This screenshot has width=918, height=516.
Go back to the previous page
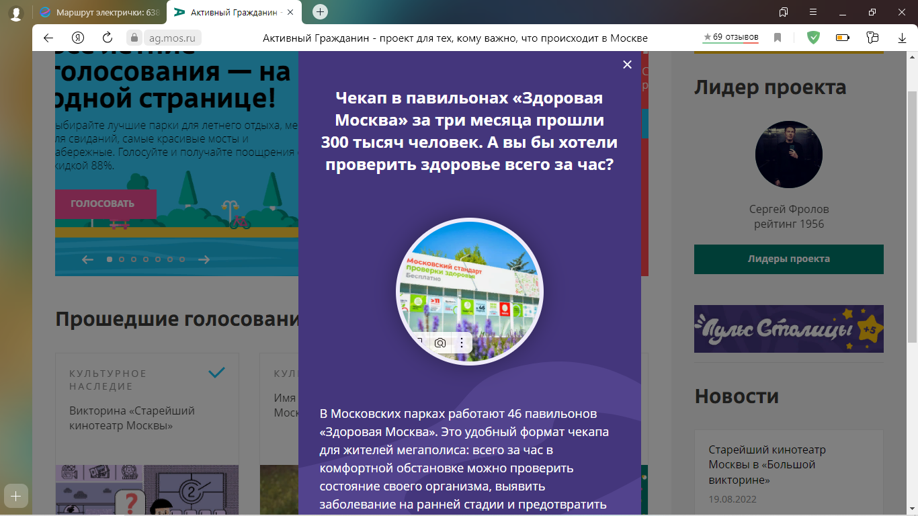tap(48, 38)
